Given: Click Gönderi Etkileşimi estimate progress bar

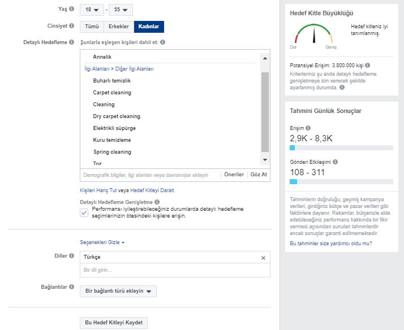Looking at the screenshot, I should point(341,181).
